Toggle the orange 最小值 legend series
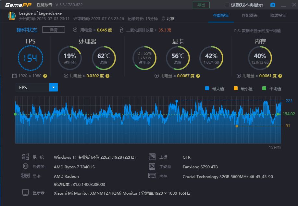Viewport: 298px width, 206px height. click(236, 89)
